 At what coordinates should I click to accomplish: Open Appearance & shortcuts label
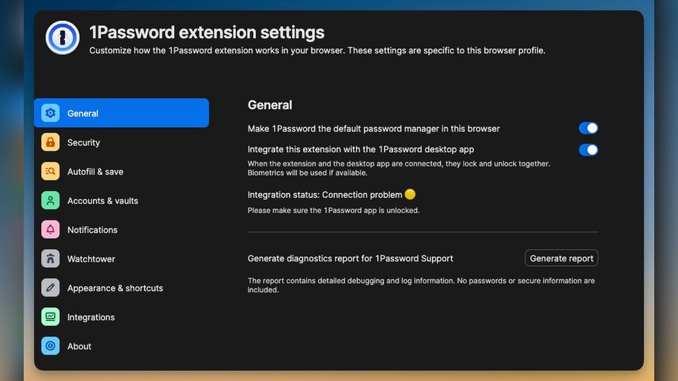(x=115, y=288)
